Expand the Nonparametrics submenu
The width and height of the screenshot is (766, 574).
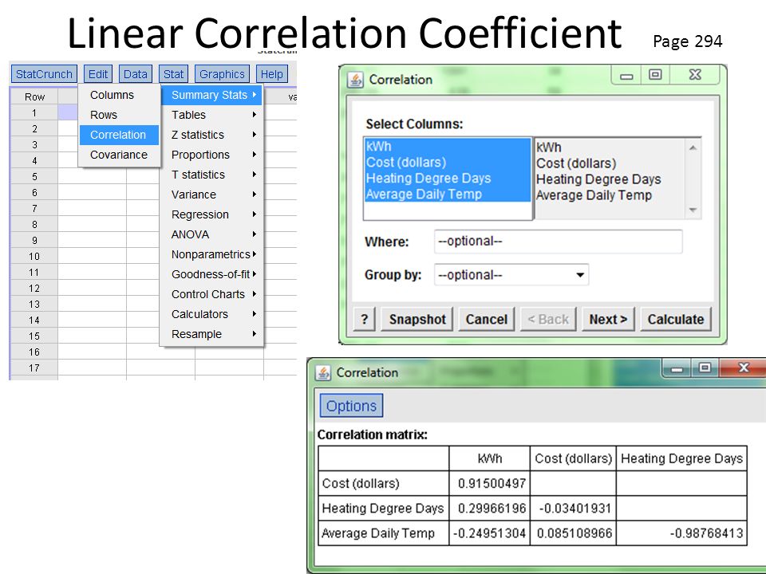point(211,254)
